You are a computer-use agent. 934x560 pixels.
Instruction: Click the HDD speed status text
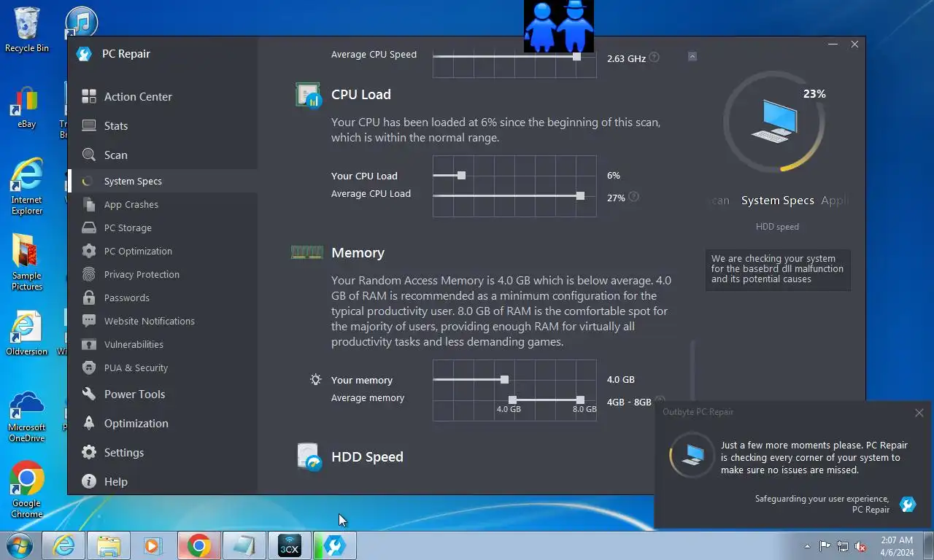click(777, 227)
